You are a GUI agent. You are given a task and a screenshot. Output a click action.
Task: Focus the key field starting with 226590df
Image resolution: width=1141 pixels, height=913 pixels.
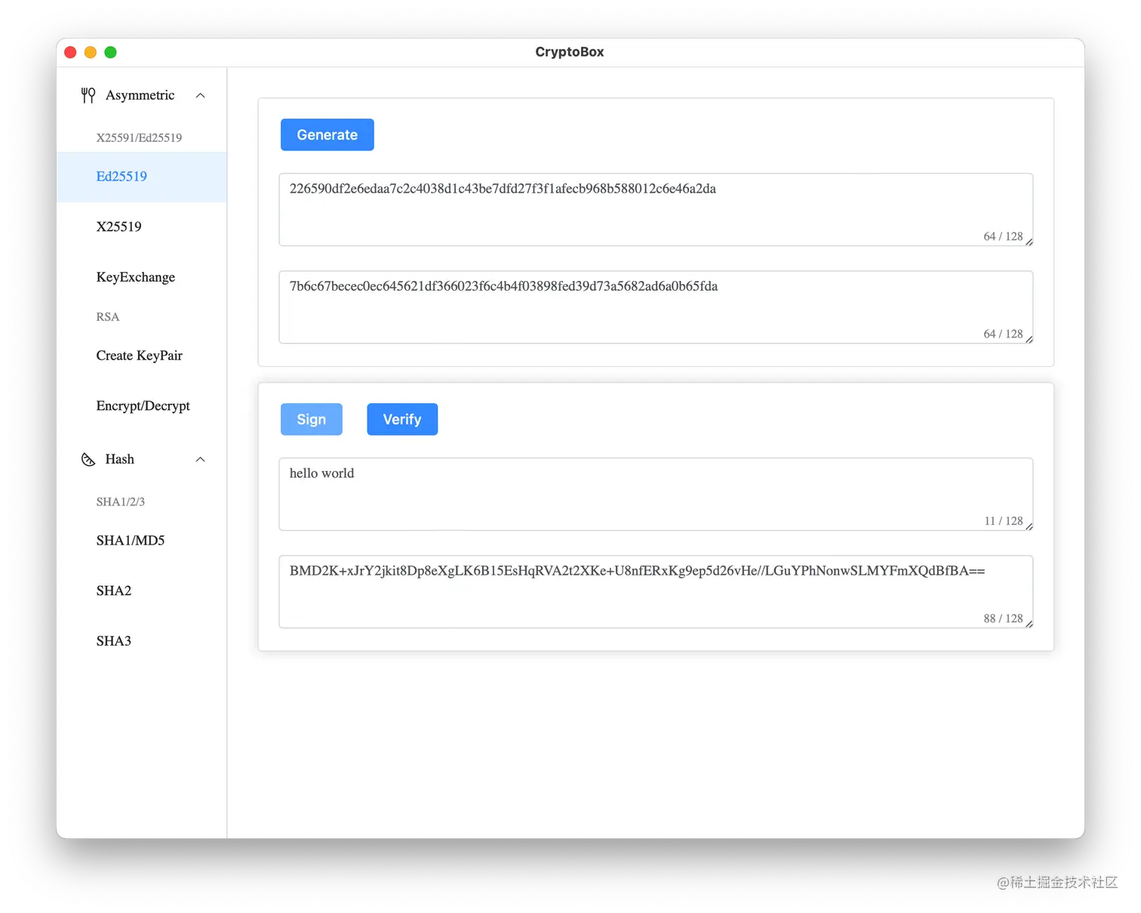pos(656,210)
